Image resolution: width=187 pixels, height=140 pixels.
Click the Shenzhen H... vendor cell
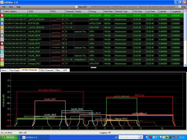(81, 59)
